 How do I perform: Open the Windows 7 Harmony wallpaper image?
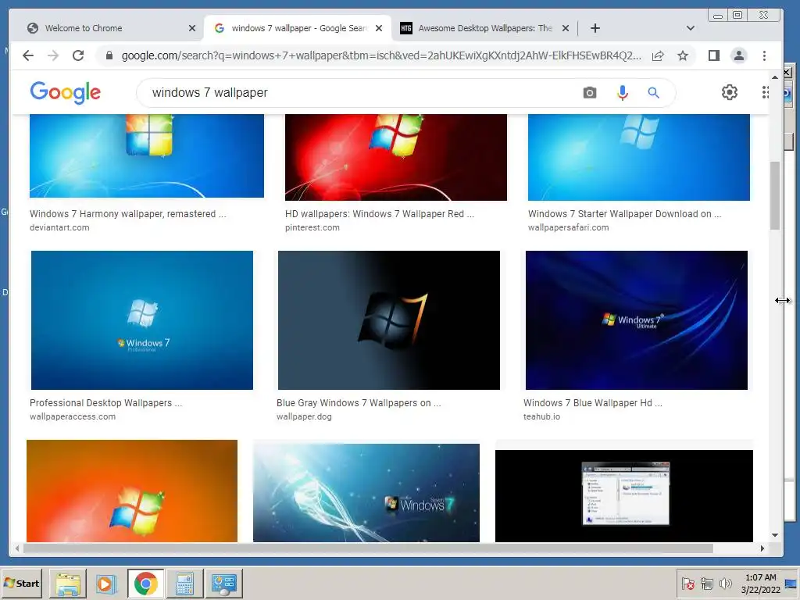point(146,155)
